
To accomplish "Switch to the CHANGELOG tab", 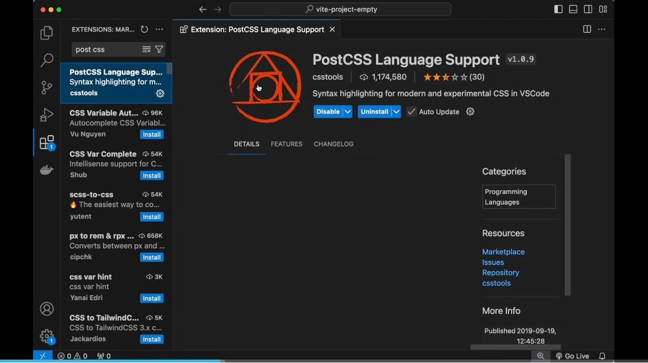I will pyautogui.click(x=334, y=144).
